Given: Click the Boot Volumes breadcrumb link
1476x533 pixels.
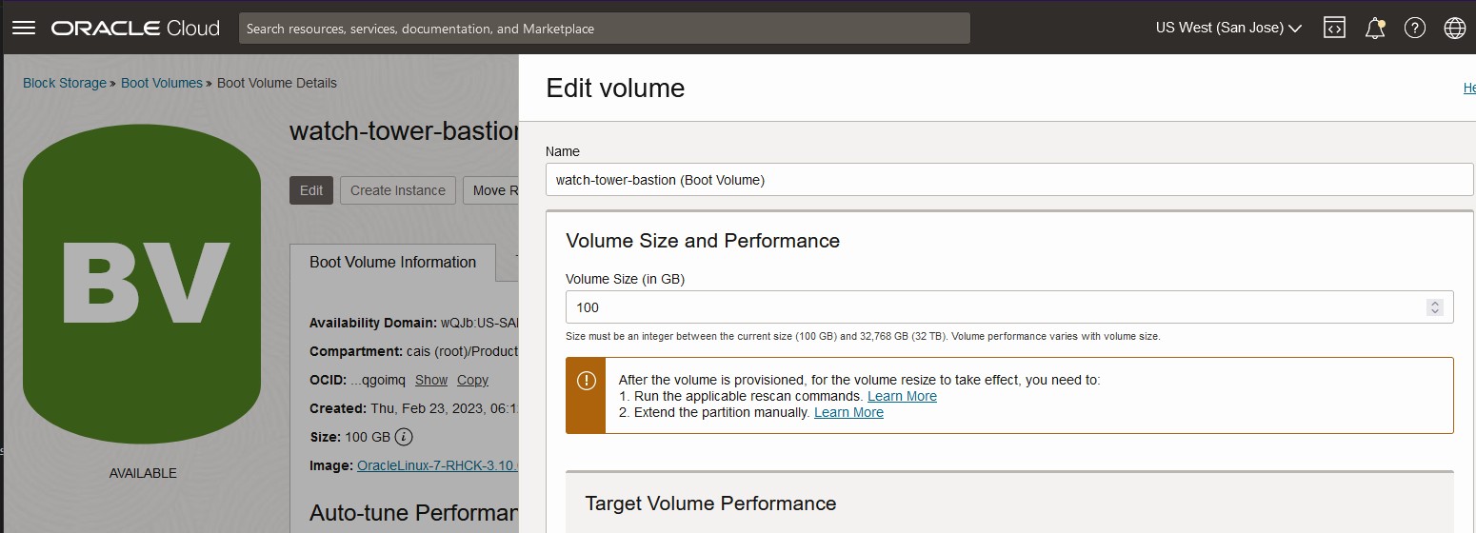Looking at the screenshot, I should (x=162, y=83).
